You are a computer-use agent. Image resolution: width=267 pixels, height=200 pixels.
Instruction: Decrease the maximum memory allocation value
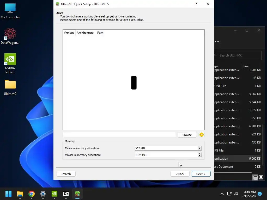click(200, 156)
